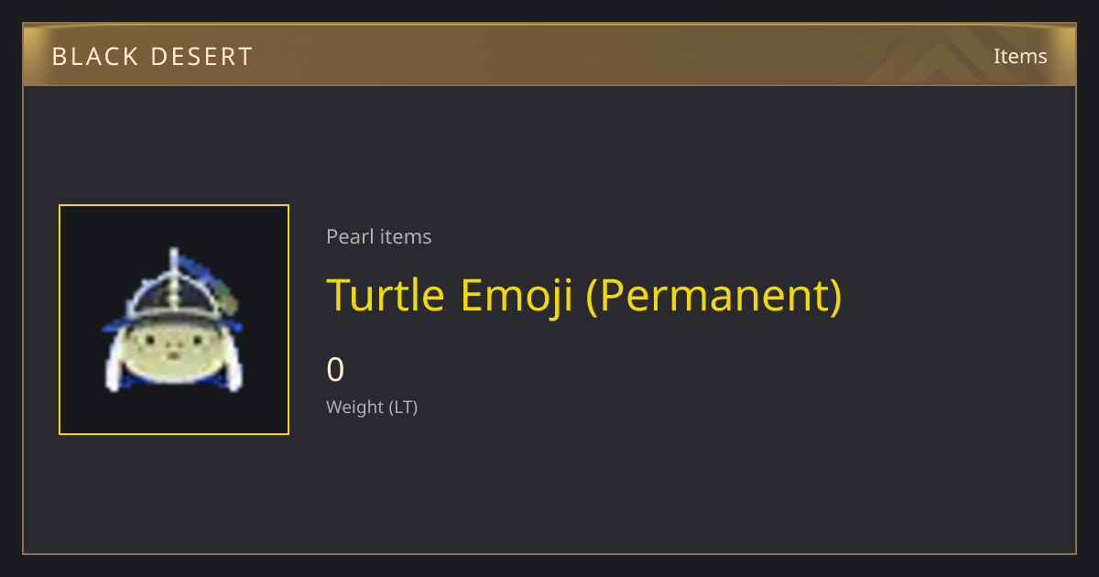Click the Turtle Emoji item icon
Image resolution: width=1099 pixels, height=577 pixels.
click(x=174, y=320)
